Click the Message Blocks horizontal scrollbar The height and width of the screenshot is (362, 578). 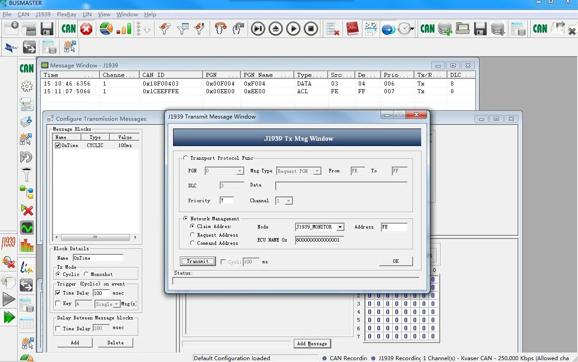tap(95, 237)
